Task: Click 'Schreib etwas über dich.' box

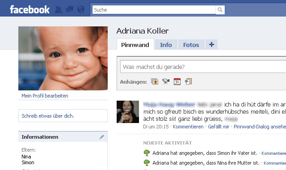Action: point(63,115)
